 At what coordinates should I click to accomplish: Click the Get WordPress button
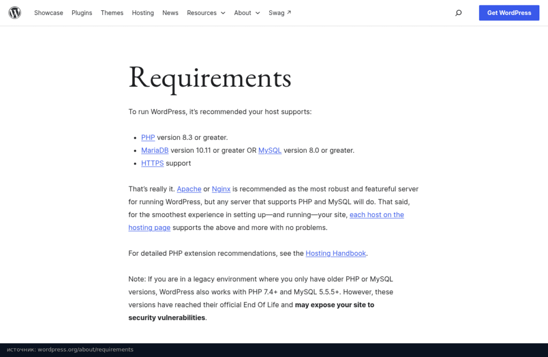(509, 13)
